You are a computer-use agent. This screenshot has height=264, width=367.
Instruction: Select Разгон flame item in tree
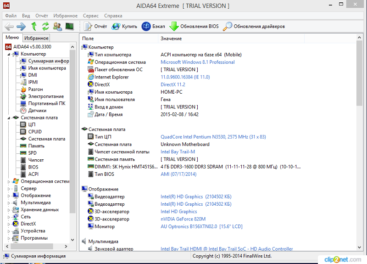(35, 89)
